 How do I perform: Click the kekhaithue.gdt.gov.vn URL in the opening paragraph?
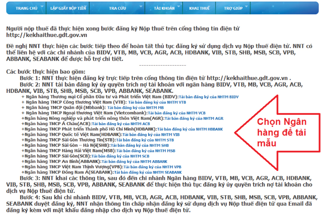pyautogui.click(x=47, y=35)
